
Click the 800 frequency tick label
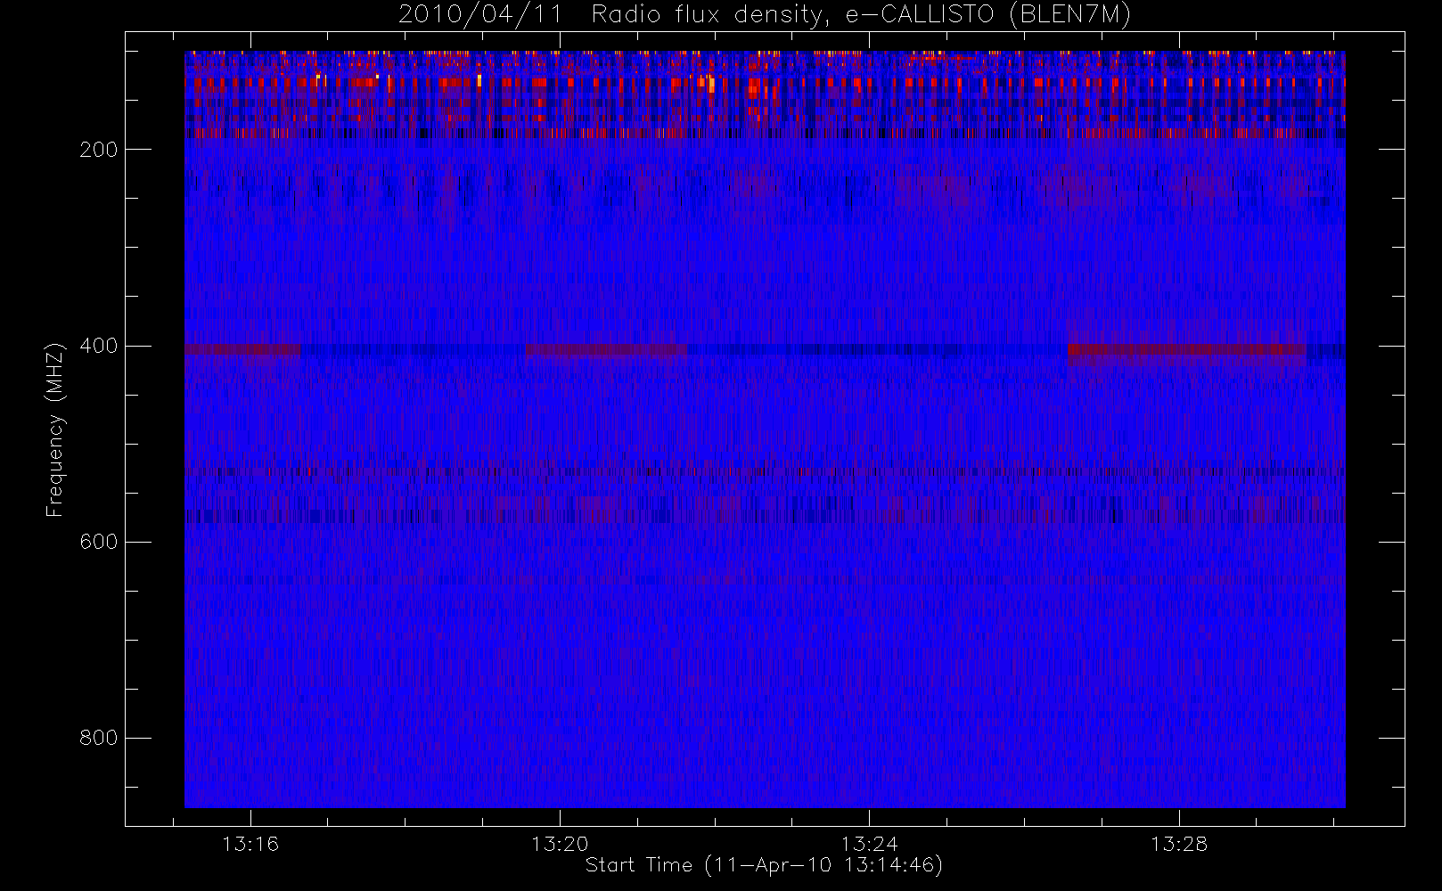click(98, 738)
